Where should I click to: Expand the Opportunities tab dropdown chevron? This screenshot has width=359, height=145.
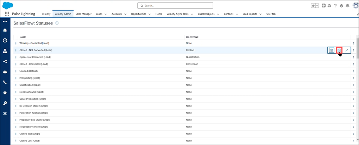point(150,14)
